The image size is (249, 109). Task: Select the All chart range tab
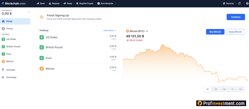tap(241, 89)
